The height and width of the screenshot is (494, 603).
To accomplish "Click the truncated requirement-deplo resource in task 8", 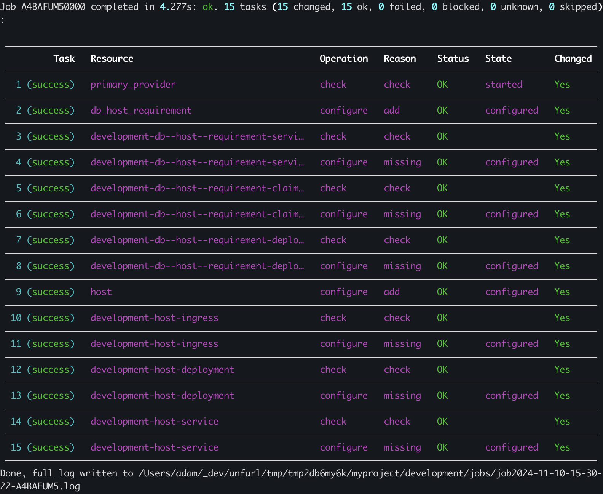I will [197, 266].
